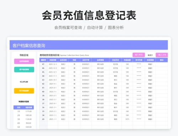Select the date cell 2025-5-1
Viewport: 178px width, 136px height.
click(53, 99)
